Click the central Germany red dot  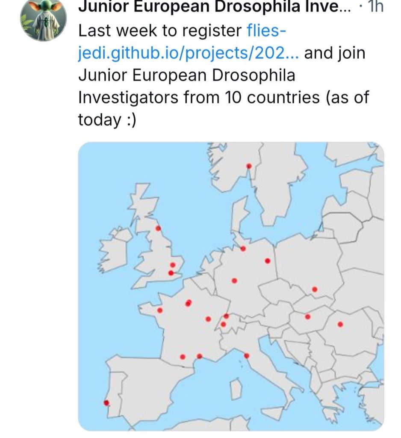point(234,281)
